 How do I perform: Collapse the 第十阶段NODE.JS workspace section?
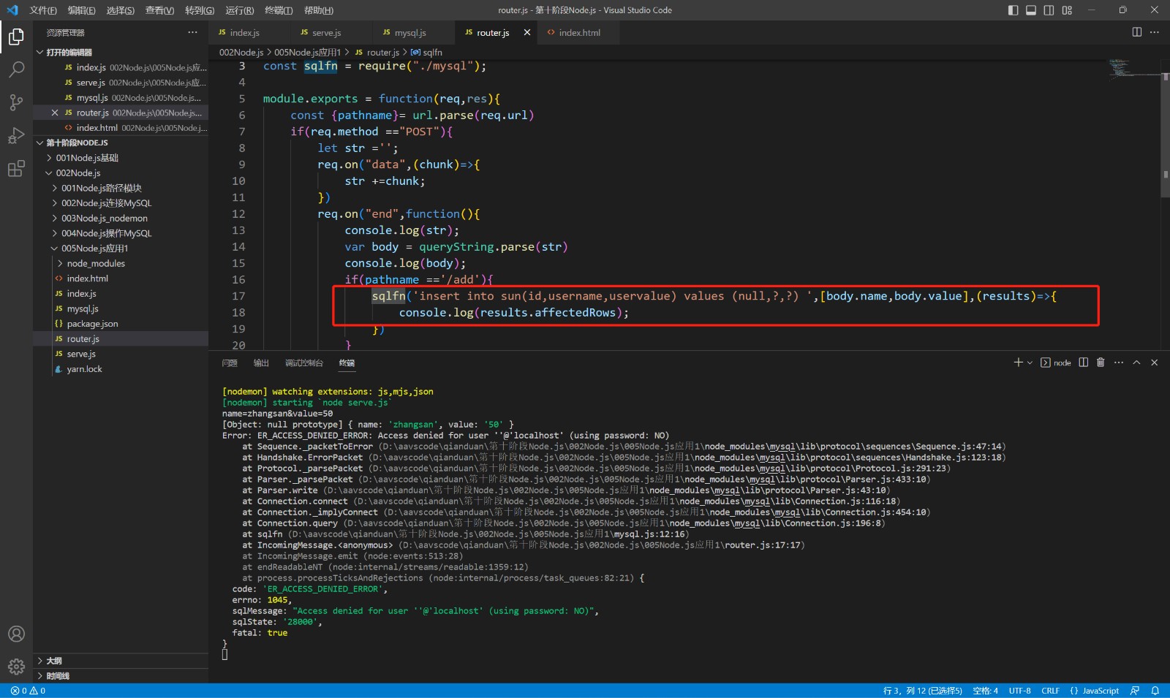(x=121, y=143)
